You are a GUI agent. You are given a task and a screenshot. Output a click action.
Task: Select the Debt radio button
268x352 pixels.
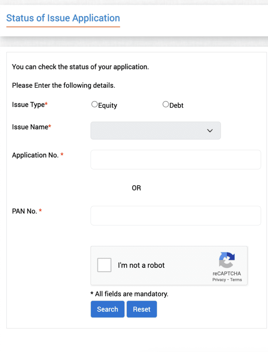point(166,104)
